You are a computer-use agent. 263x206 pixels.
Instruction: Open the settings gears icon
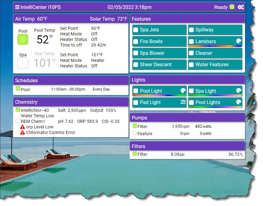(x=241, y=7)
